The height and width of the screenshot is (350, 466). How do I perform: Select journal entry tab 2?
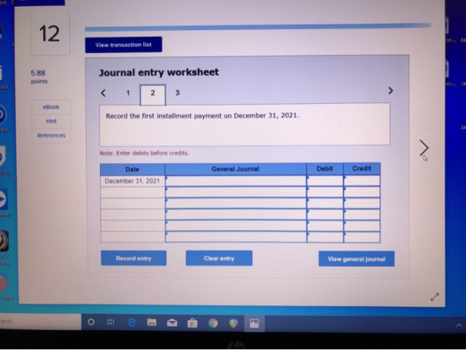[153, 94]
